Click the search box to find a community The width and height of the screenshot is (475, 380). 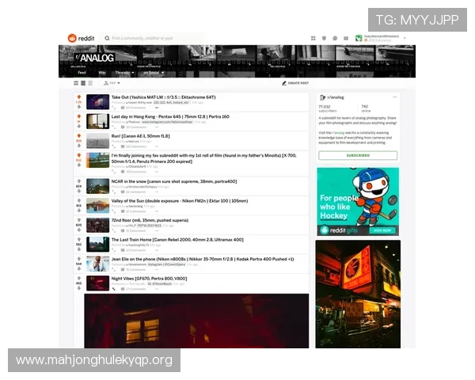pos(154,38)
